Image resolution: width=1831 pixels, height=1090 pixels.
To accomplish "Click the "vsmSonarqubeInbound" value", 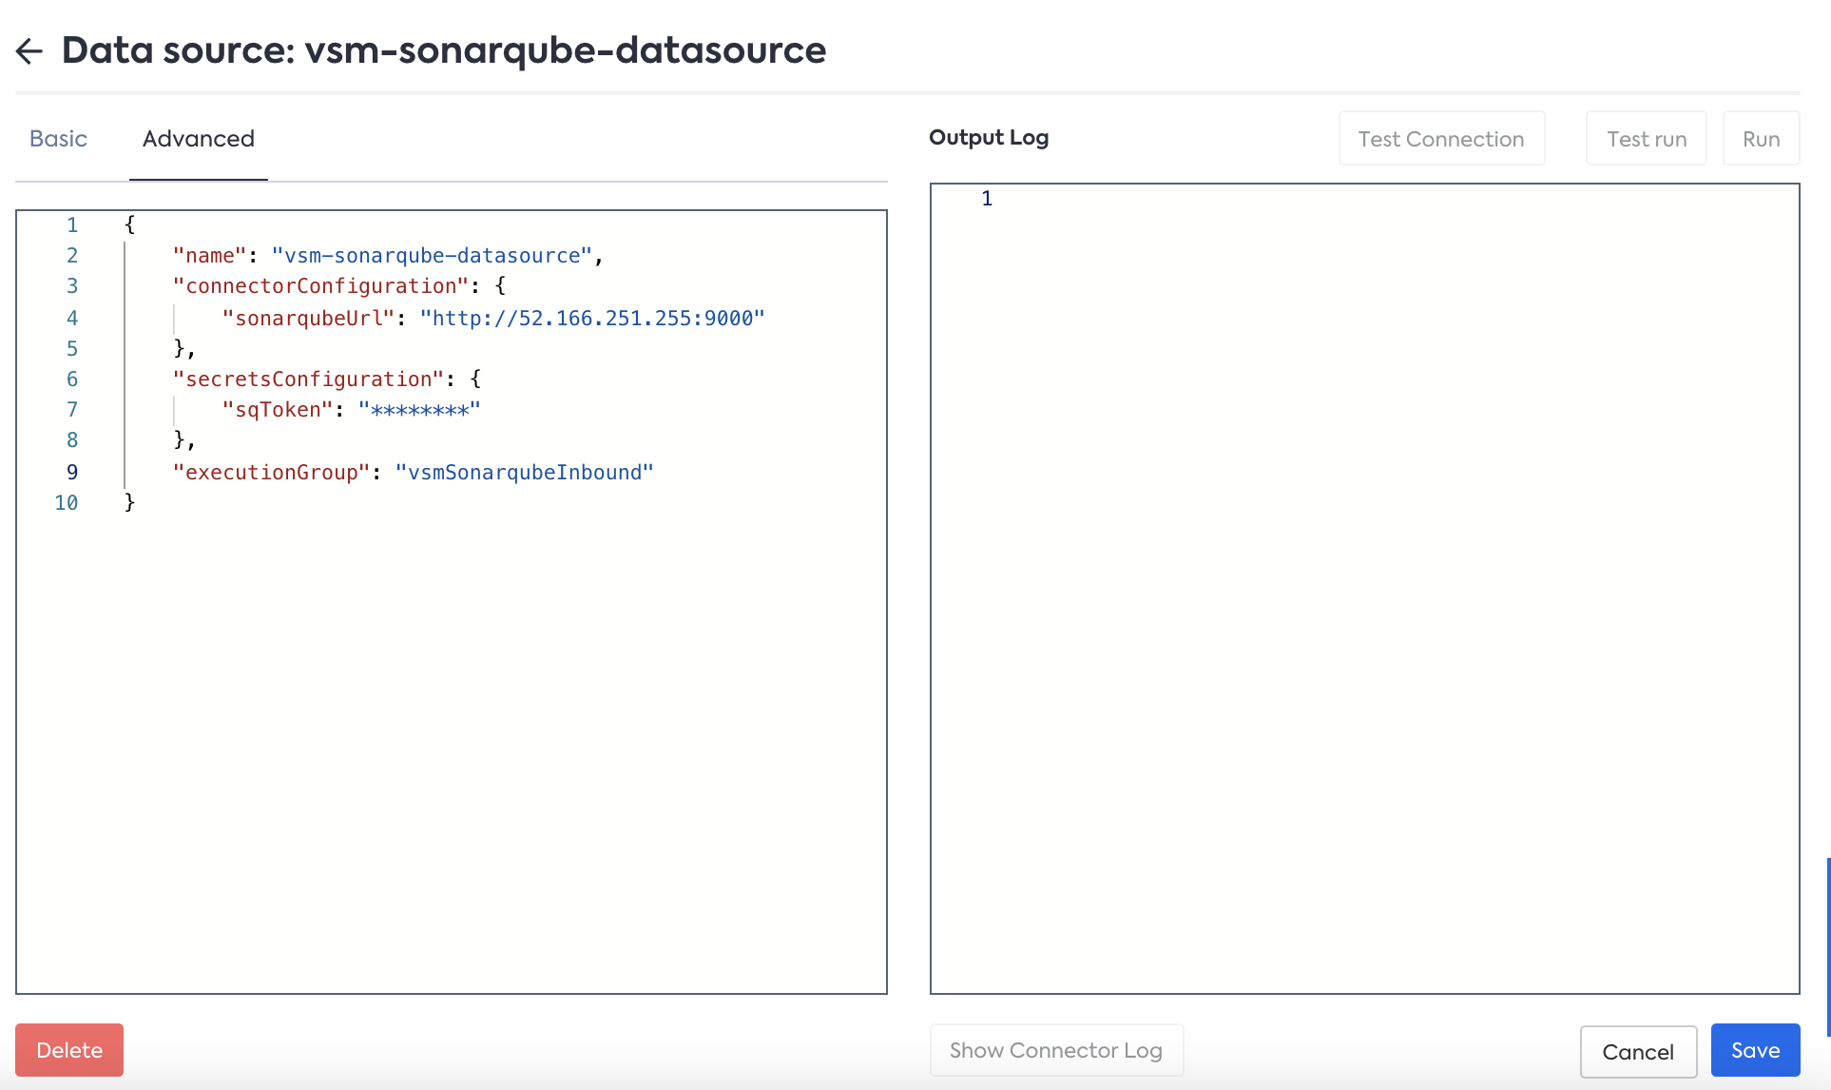I will 525,473.
